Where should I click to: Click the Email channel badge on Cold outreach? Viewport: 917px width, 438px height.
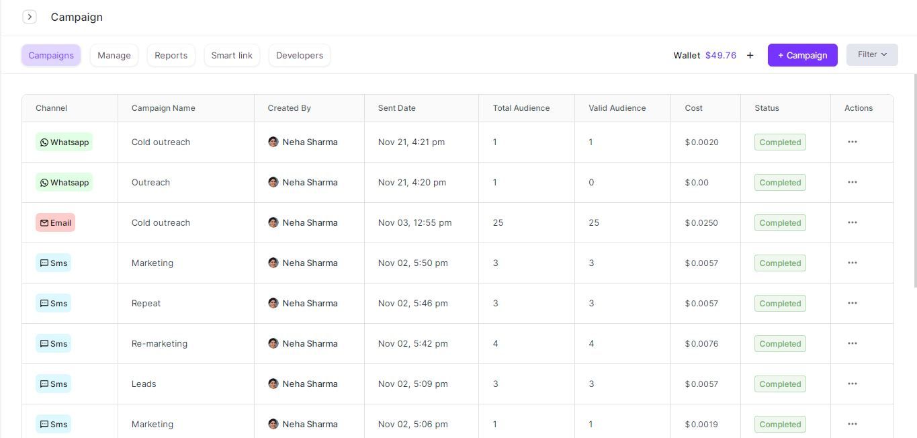55,222
